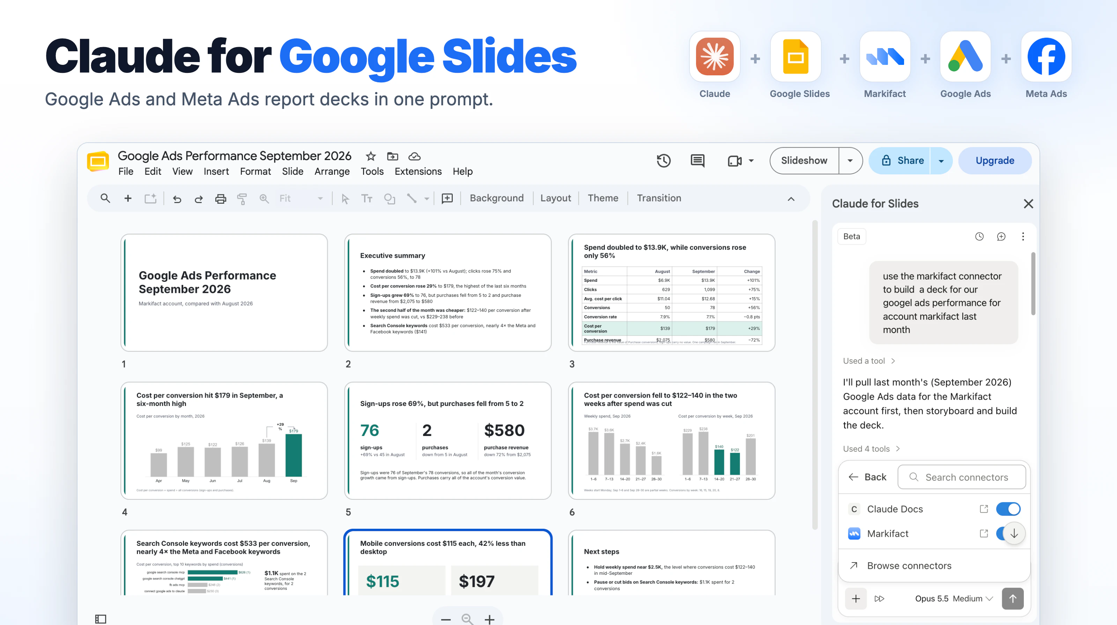This screenshot has width=1117, height=625.
Task: Click the print icon
Action: 220,199
